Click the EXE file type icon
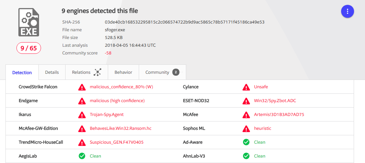 point(29,22)
